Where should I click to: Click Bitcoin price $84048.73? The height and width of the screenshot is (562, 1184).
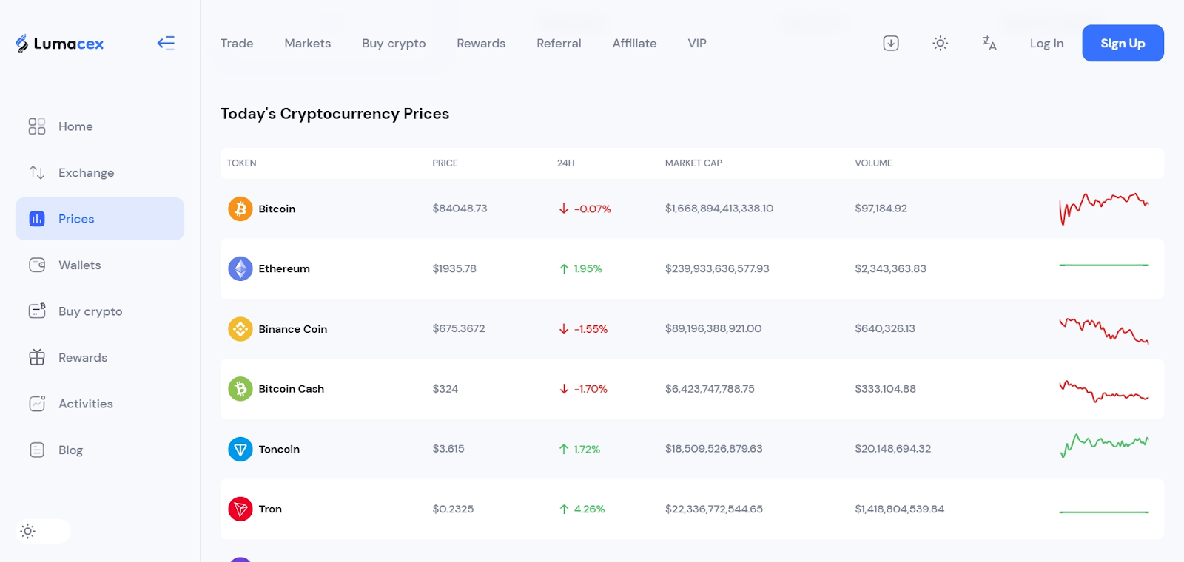point(460,209)
